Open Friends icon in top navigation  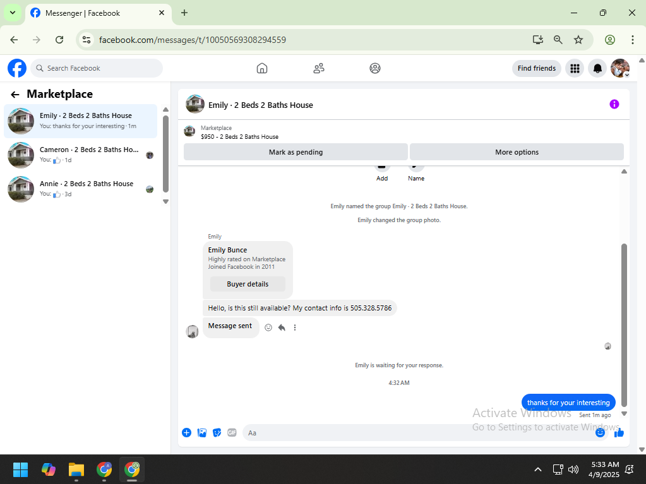[318, 68]
